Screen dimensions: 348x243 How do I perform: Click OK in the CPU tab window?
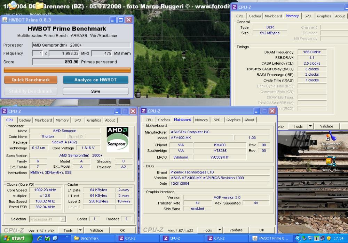[x=122, y=230]
